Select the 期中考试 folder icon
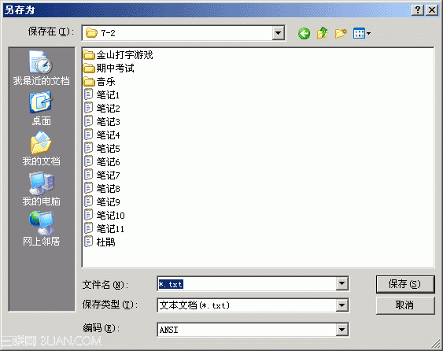The image size is (443, 351). coord(89,68)
